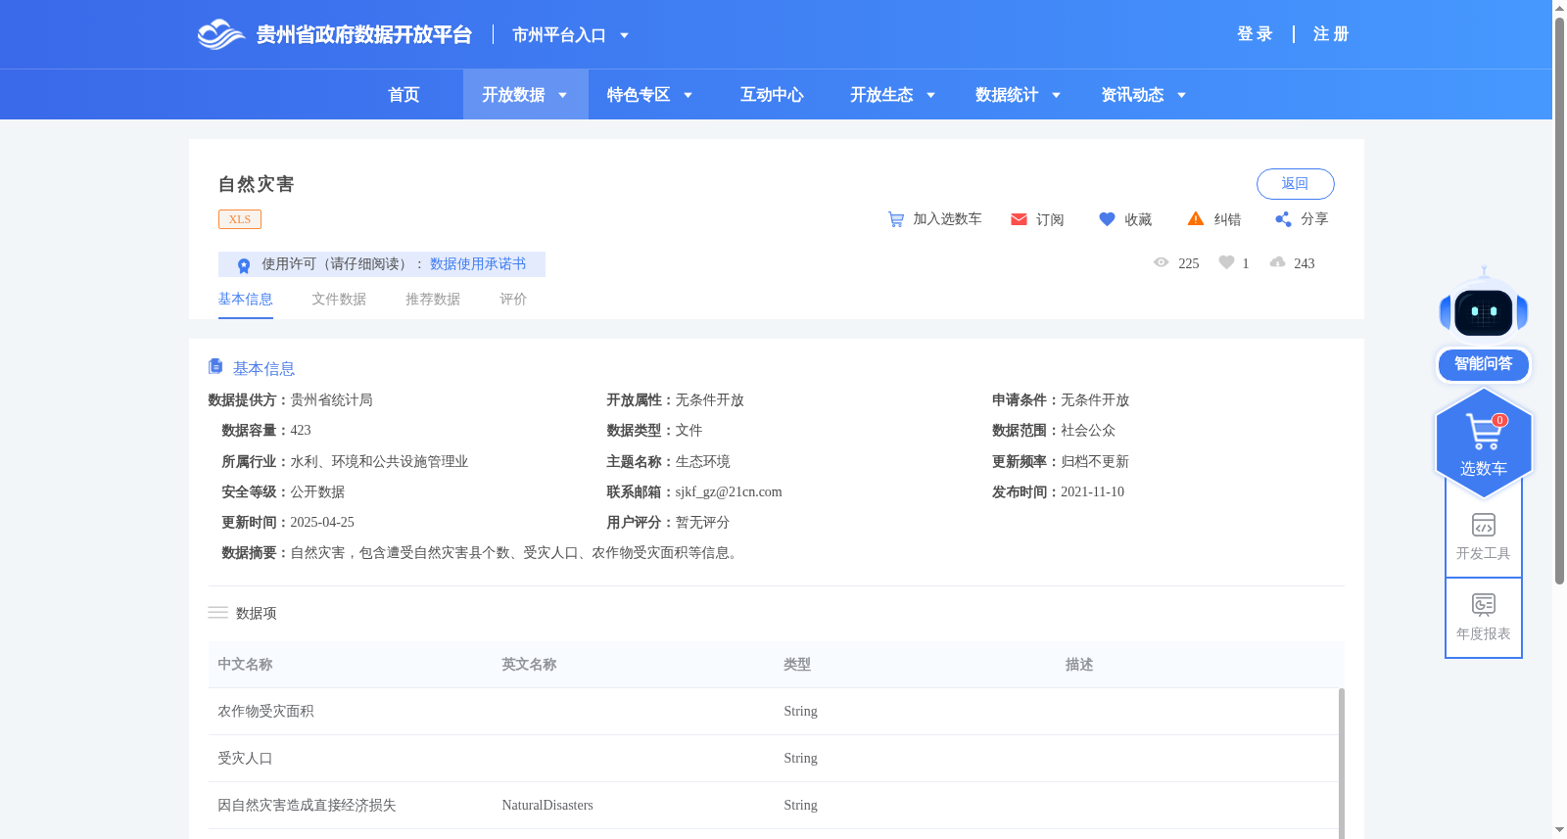Click the shopping cart icon beside 加入选数车
1567x839 pixels.
point(896,219)
